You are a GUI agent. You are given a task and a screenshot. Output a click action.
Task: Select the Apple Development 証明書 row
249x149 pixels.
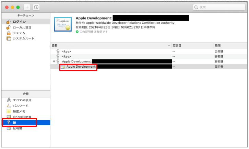tap(149, 67)
